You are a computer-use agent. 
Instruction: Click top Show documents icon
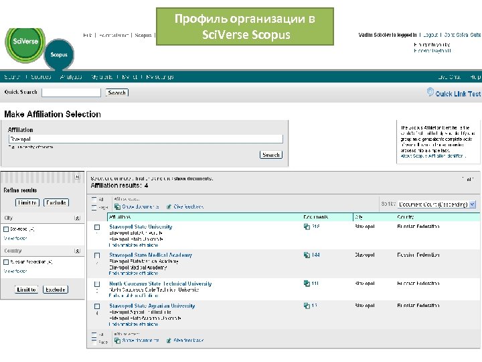click(117, 207)
